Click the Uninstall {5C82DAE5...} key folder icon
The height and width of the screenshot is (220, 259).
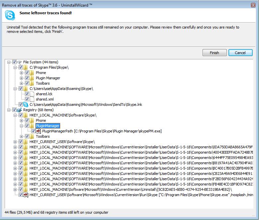(x=26, y=189)
